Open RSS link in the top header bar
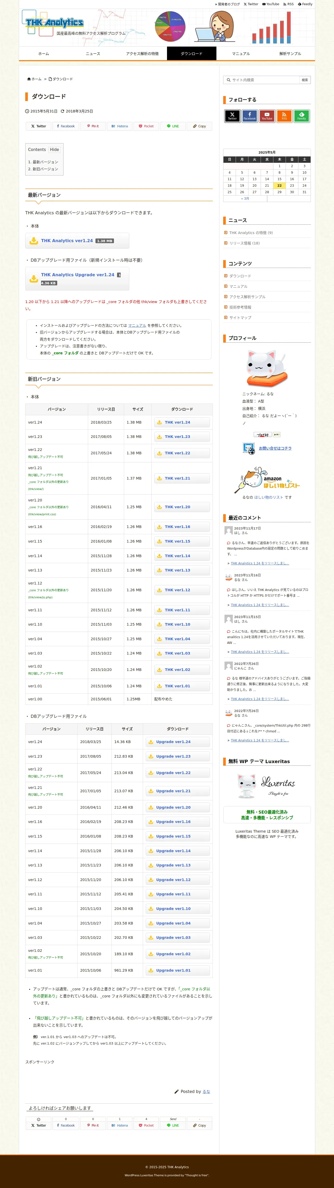This screenshot has height=1188, width=334. click(288, 4)
